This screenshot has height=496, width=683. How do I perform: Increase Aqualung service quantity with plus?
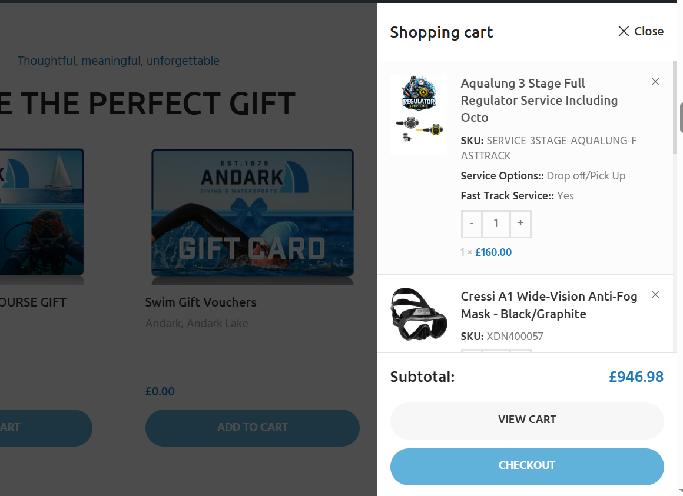[520, 224]
